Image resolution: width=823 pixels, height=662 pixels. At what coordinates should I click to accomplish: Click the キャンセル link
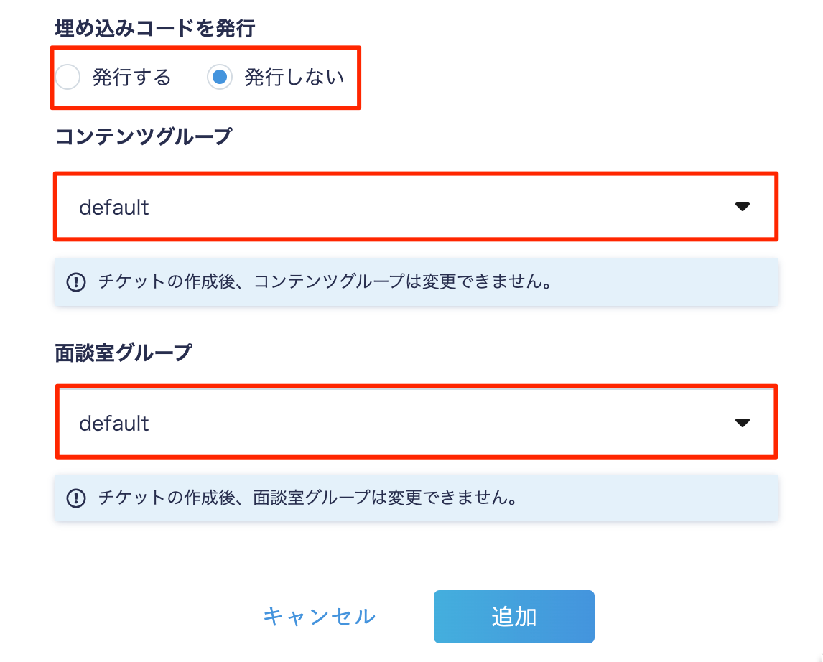(x=319, y=616)
